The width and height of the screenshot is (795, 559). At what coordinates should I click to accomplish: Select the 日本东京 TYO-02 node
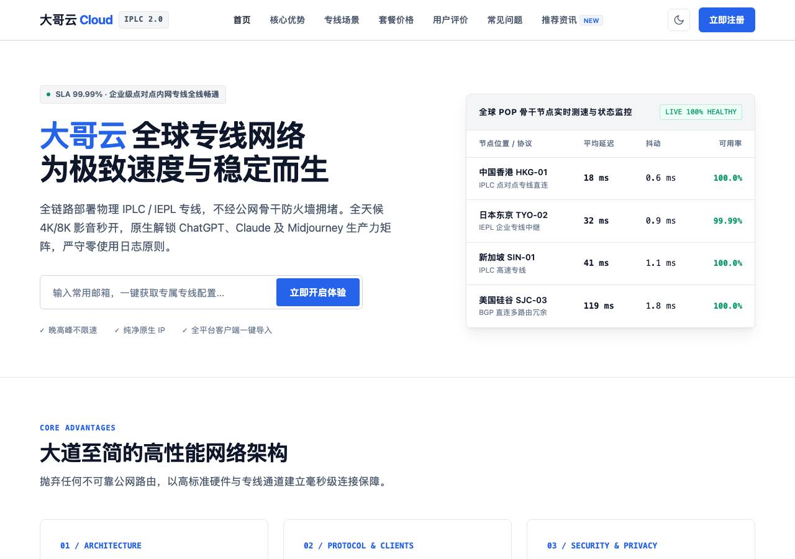[x=611, y=221]
